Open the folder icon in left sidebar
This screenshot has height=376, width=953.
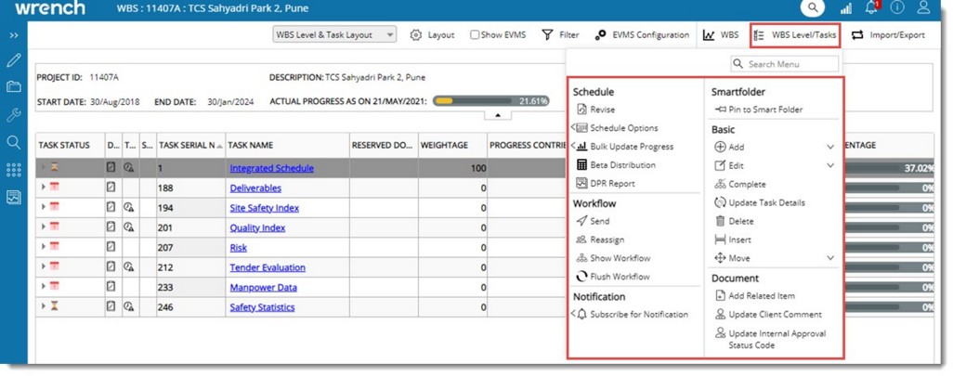click(13, 87)
